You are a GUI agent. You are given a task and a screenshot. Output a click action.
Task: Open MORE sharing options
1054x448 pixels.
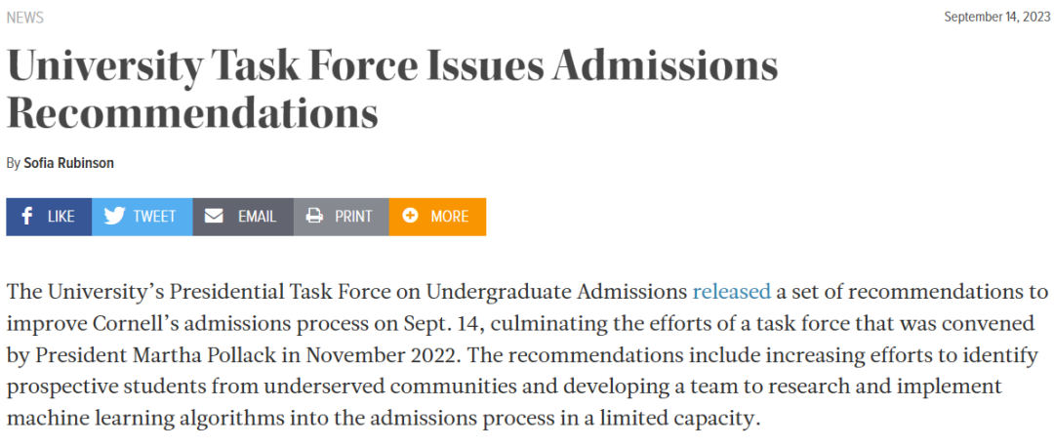pyautogui.click(x=450, y=217)
